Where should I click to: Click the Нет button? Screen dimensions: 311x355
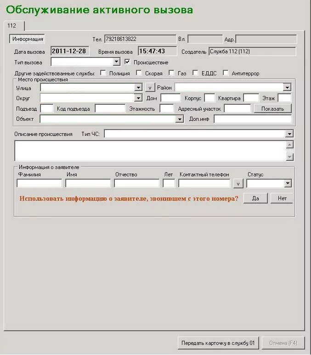coord(282,198)
